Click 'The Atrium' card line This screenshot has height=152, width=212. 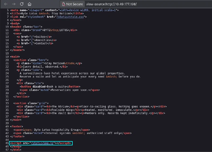point(91,107)
